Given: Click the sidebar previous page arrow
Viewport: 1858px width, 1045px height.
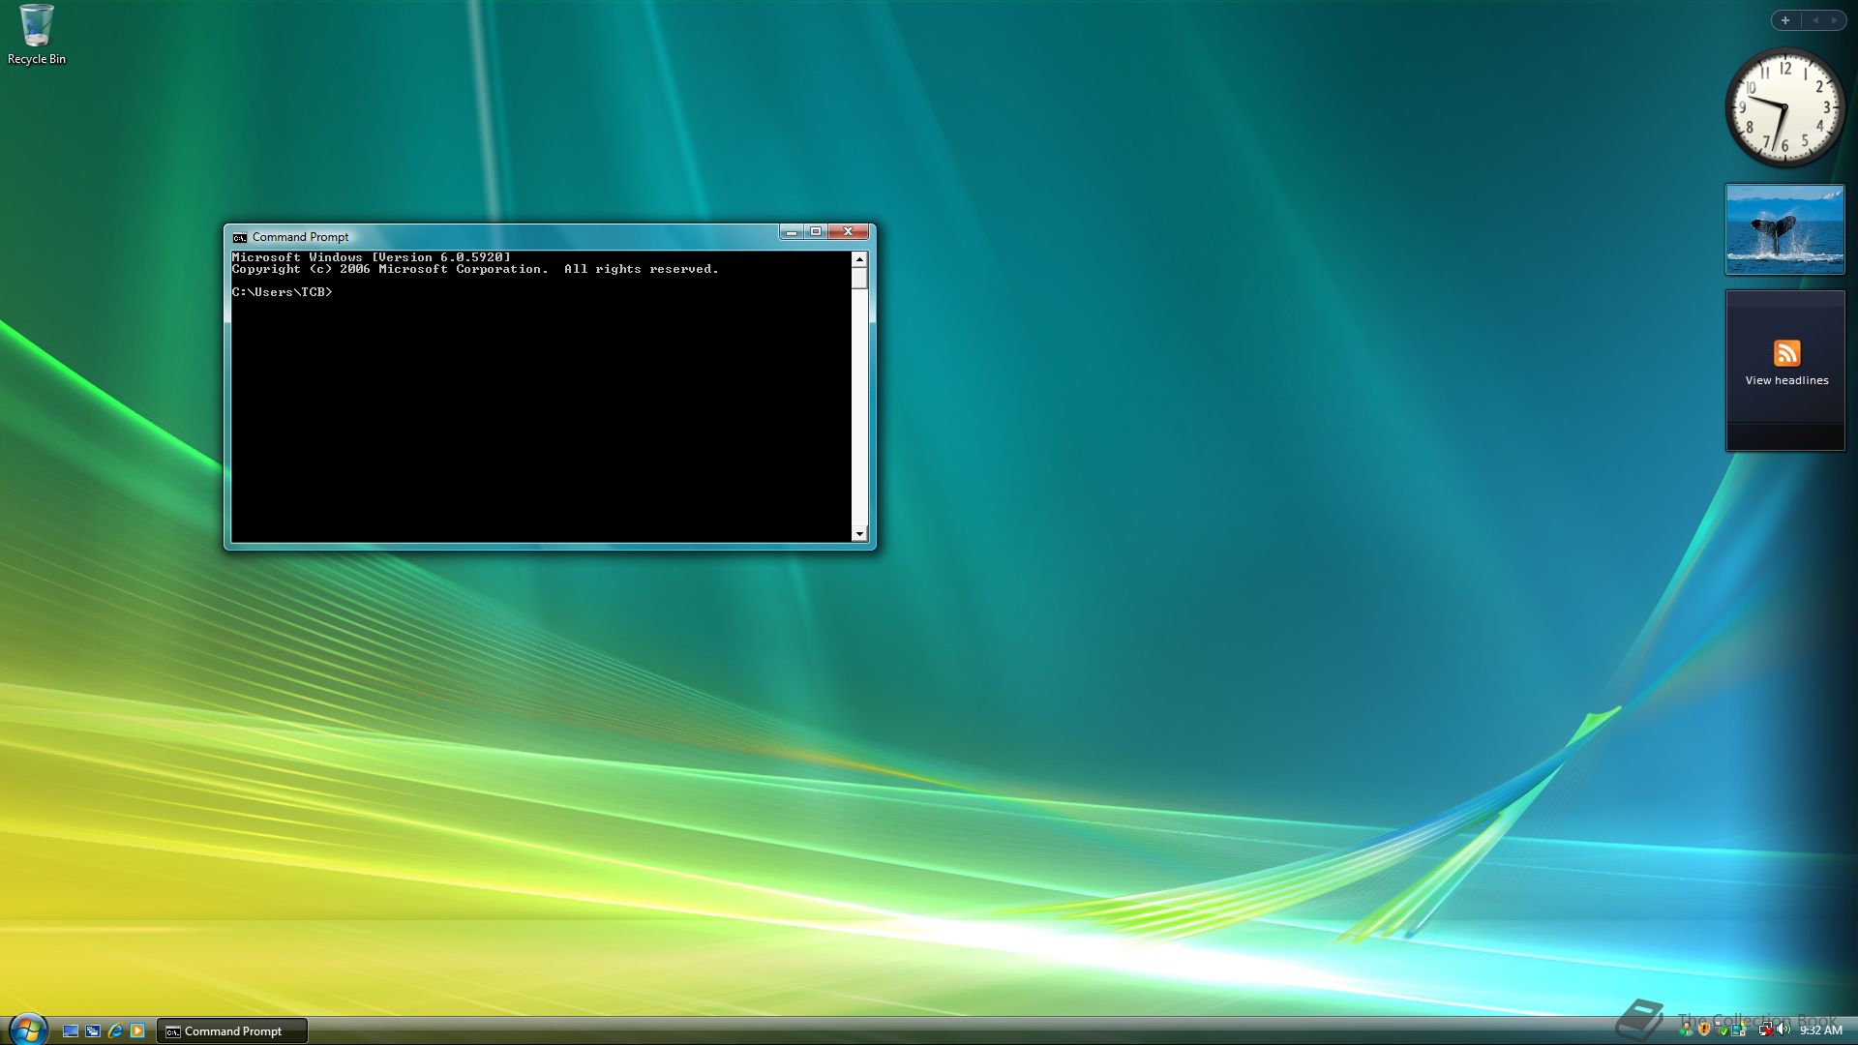Looking at the screenshot, I should [1814, 20].
